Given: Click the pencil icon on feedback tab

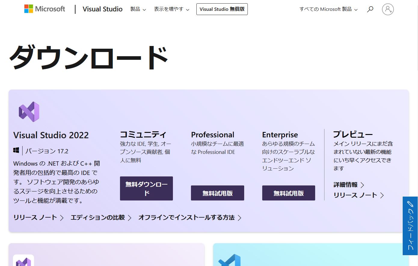Looking at the screenshot, I should coord(410,204).
